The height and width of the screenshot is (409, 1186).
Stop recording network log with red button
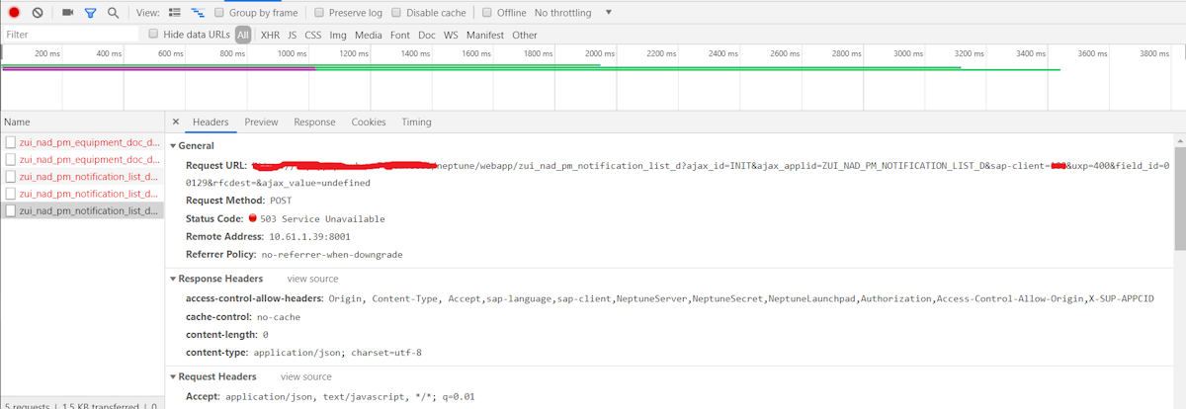coord(14,13)
